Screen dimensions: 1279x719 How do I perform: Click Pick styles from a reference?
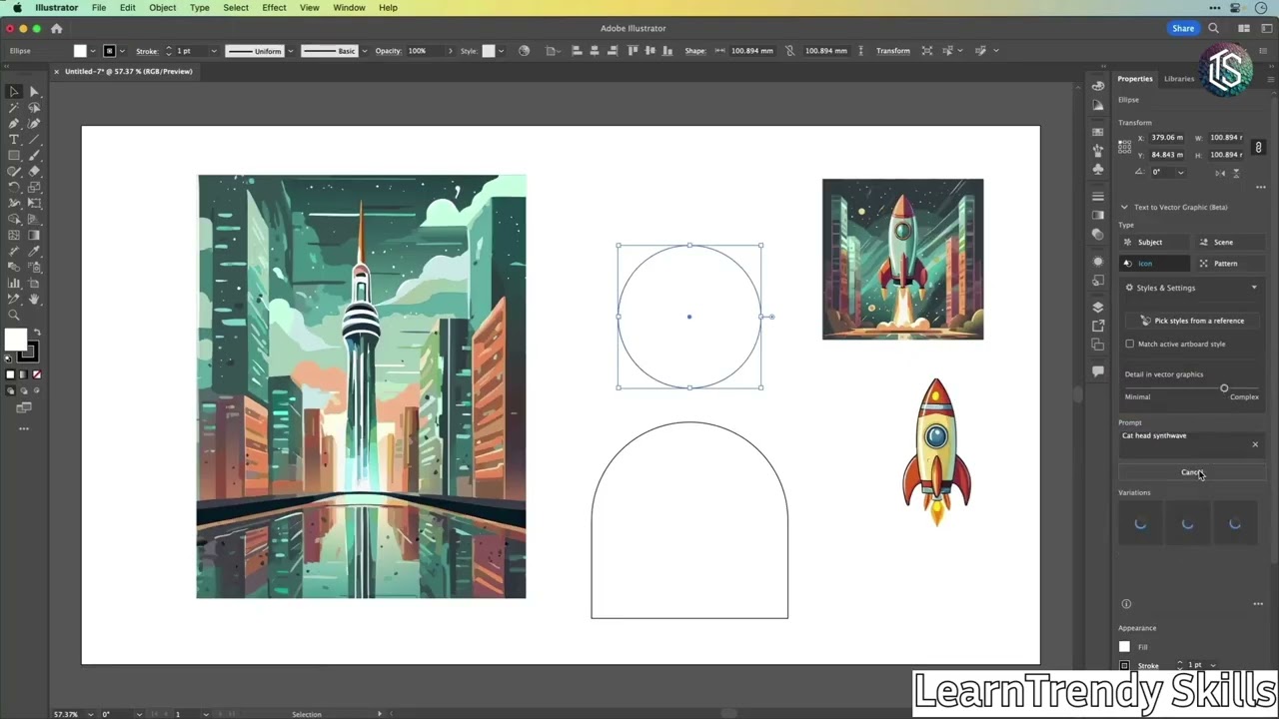[1191, 321]
